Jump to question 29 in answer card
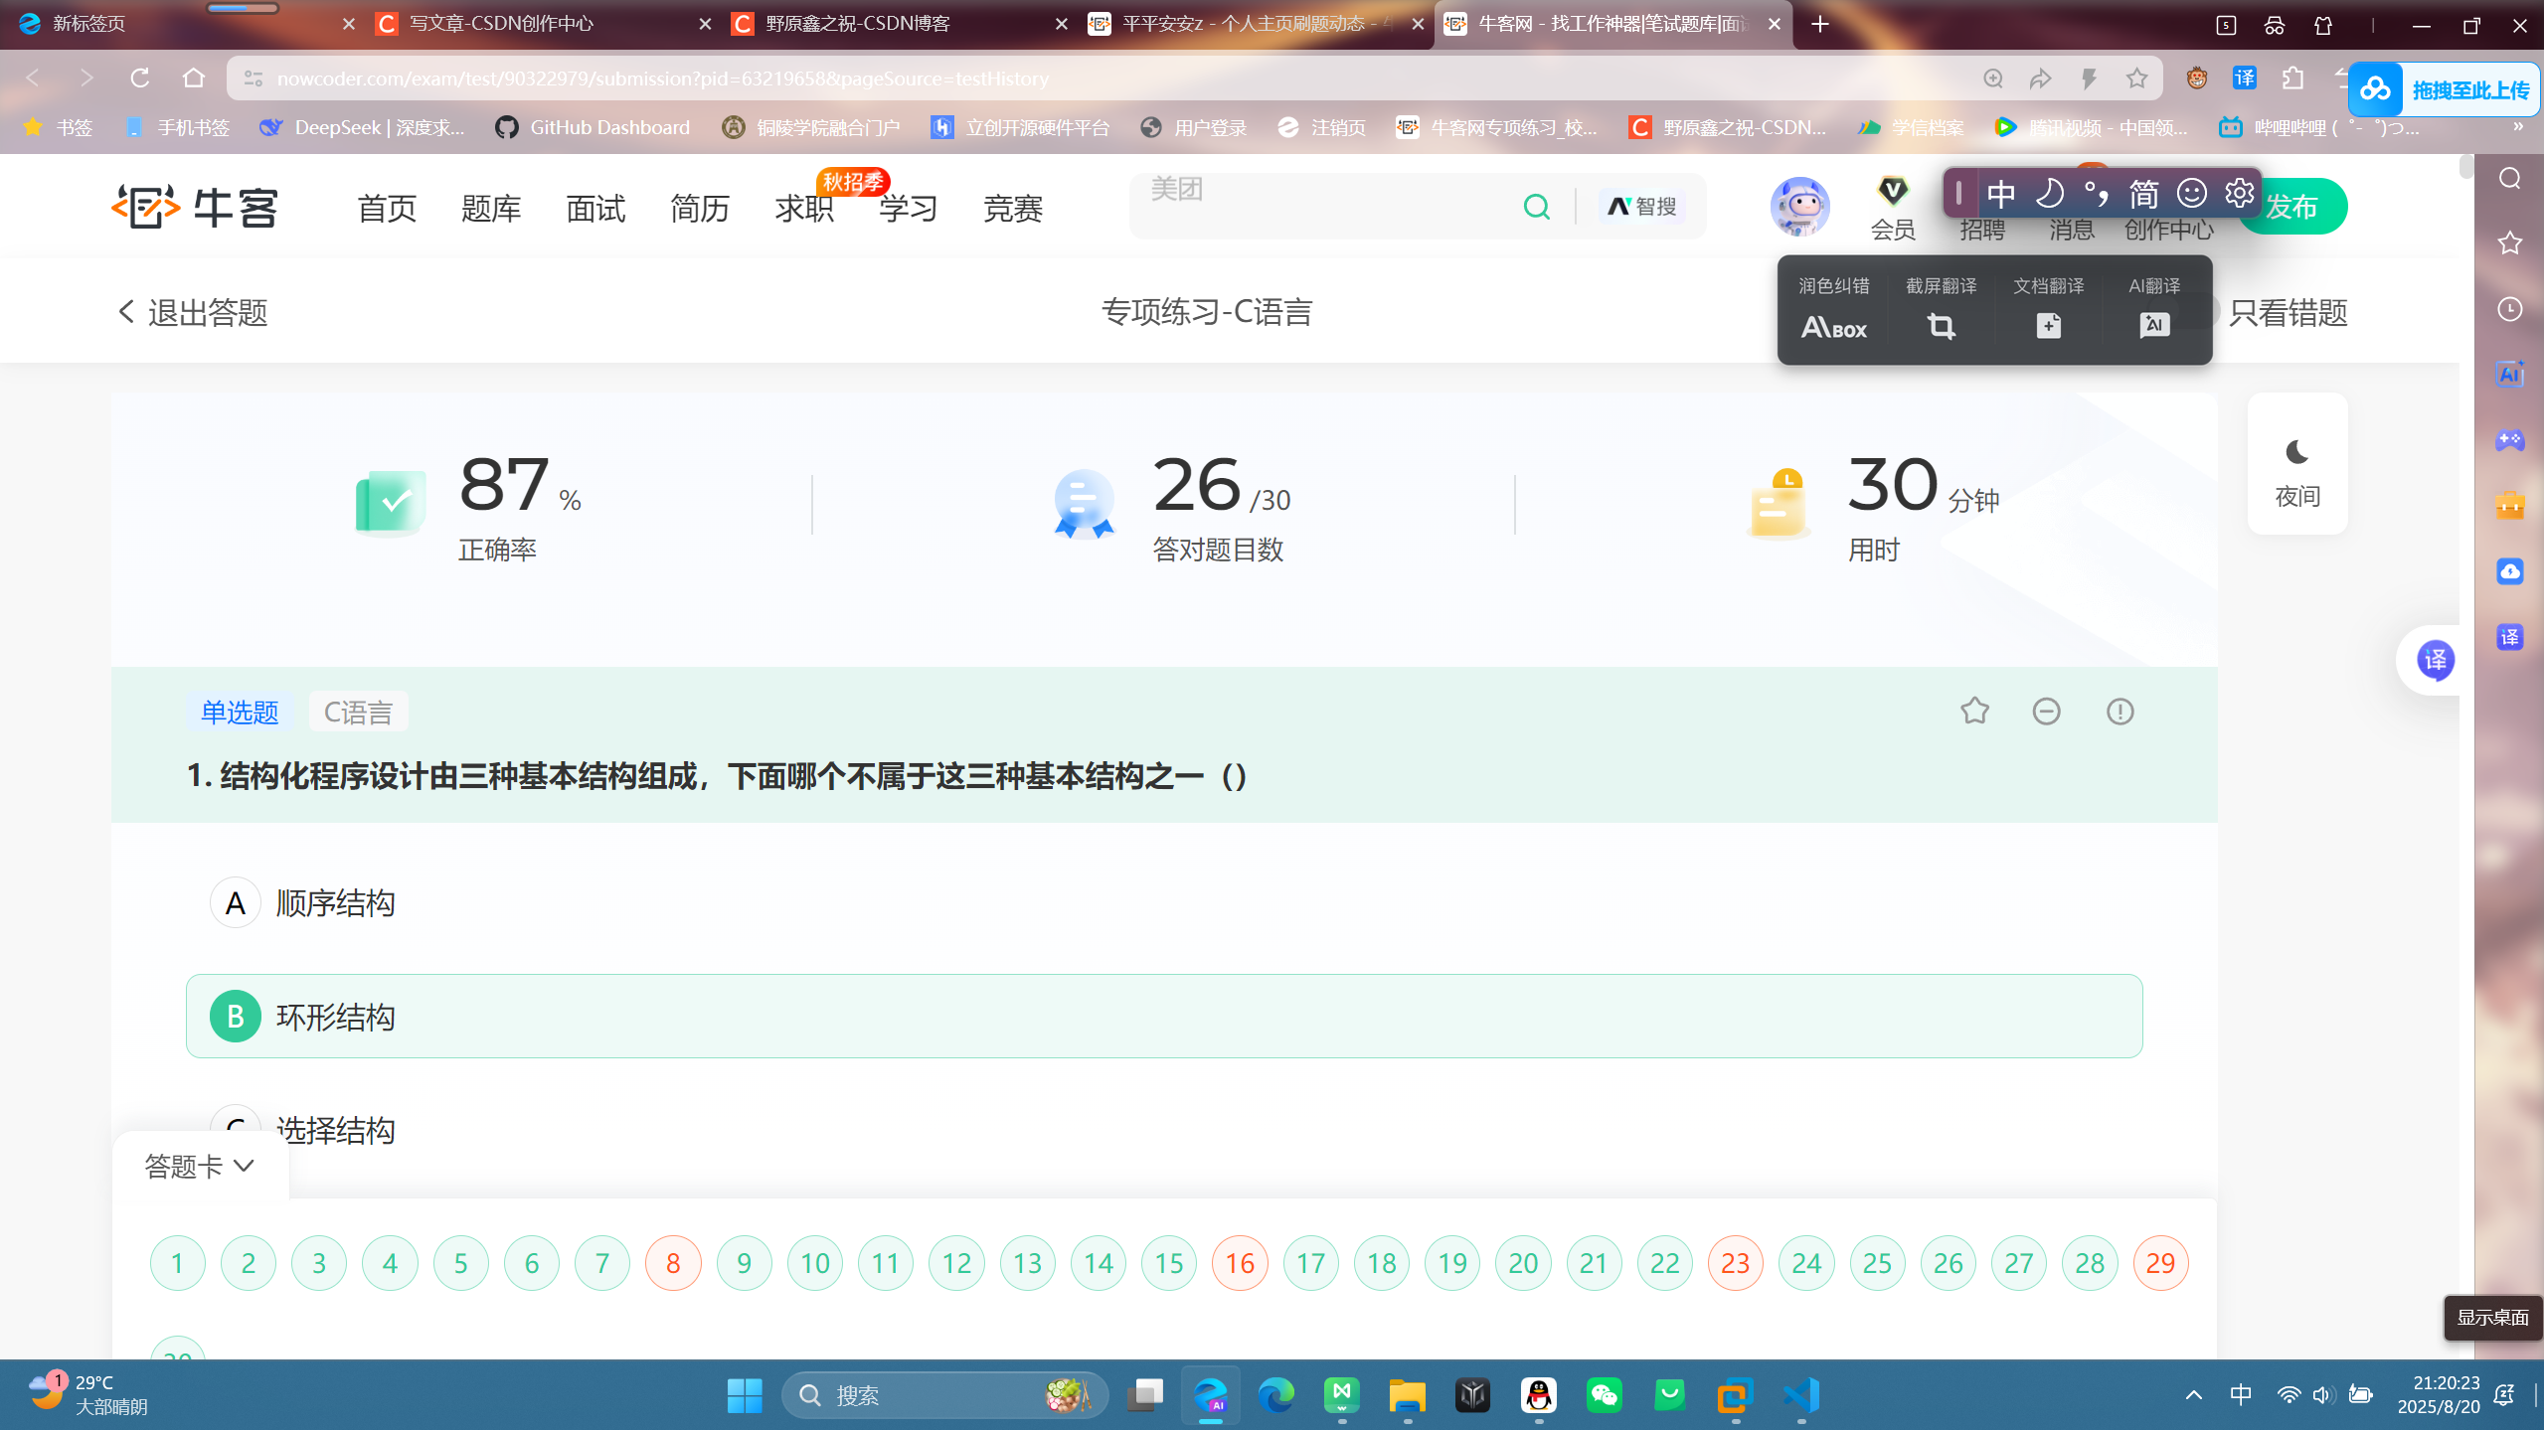The image size is (2544, 1430). pyautogui.click(x=2160, y=1263)
